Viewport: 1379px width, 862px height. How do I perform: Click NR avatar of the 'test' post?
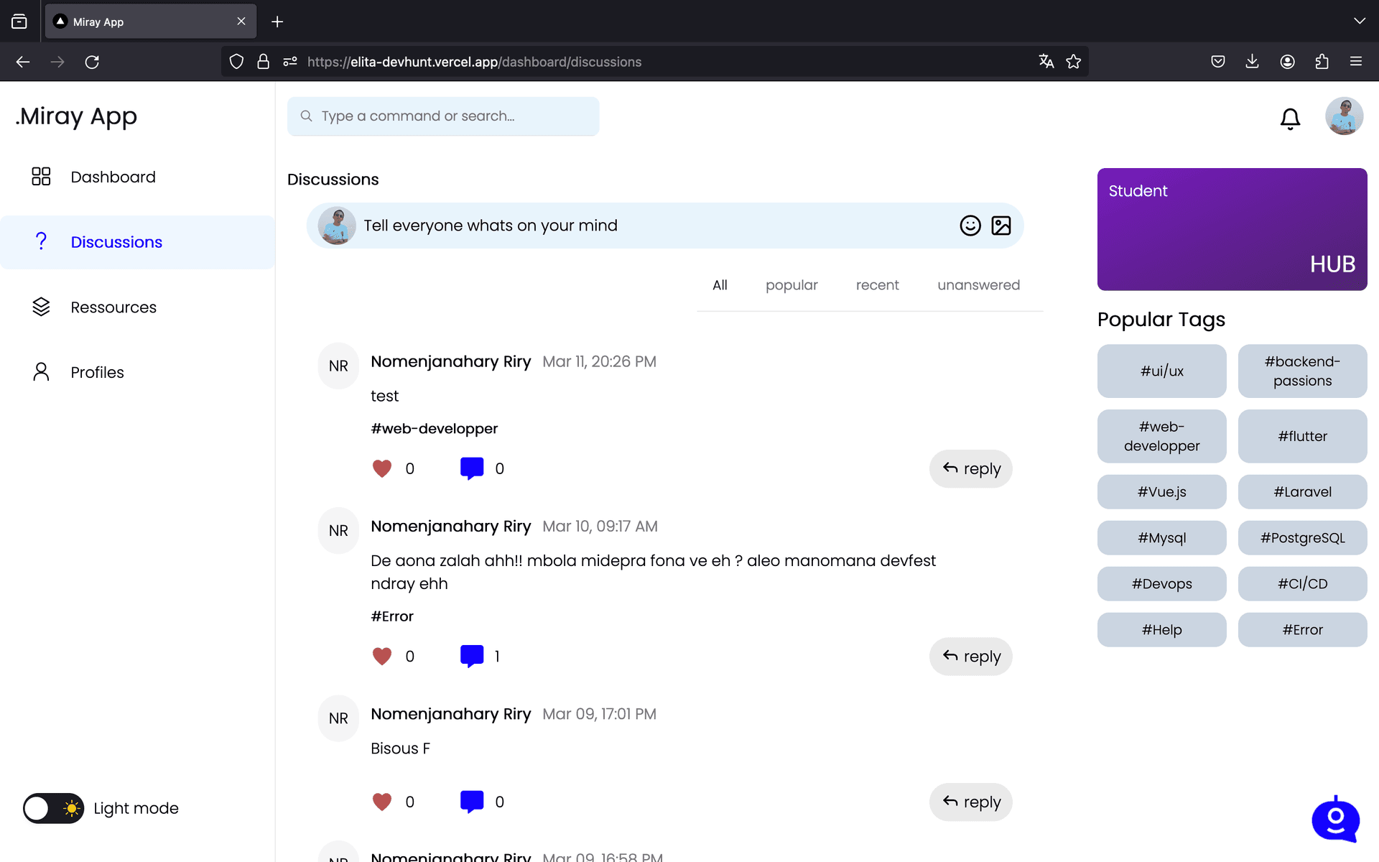[x=338, y=366]
